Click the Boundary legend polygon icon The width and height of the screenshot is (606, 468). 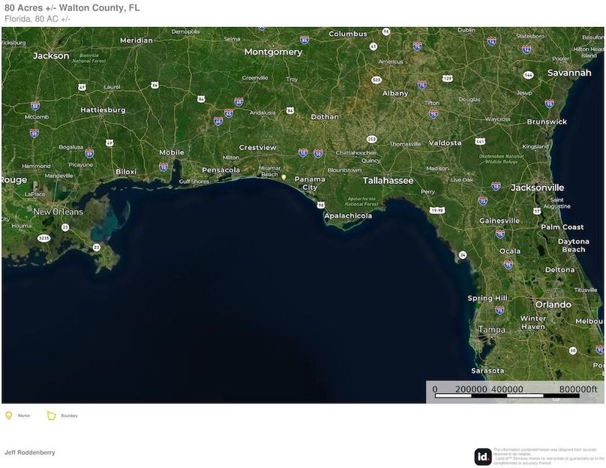[x=52, y=415]
